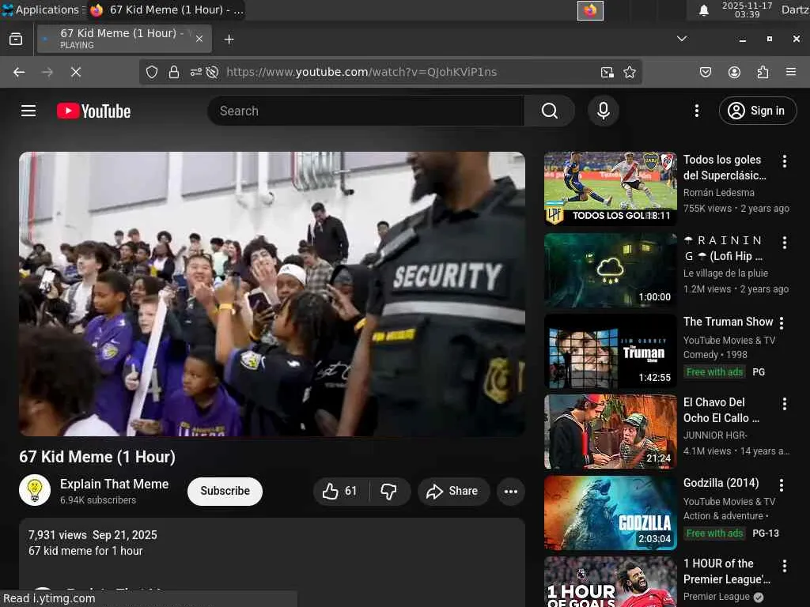Open Godzilla (2014) thumbnail
The width and height of the screenshot is (810, 607).
click(610, 512)
